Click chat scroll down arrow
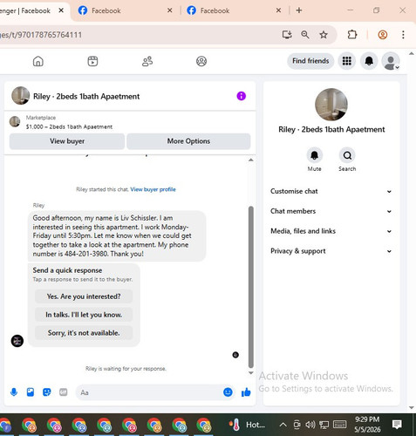Screen dimensions: 416x436 (251, 373)
